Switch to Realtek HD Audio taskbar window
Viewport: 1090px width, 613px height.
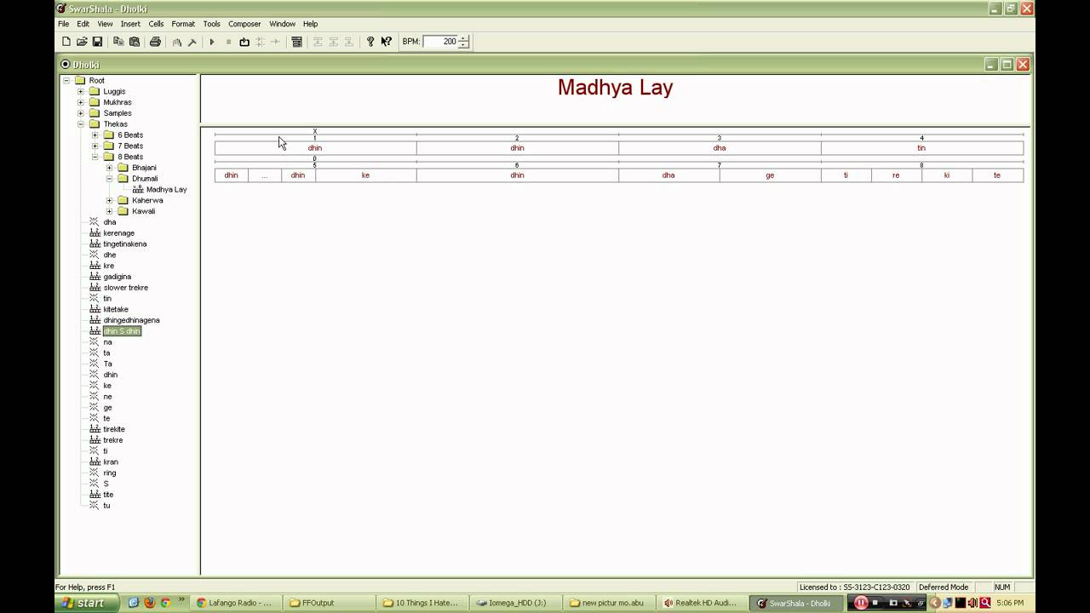pos(700,603)
